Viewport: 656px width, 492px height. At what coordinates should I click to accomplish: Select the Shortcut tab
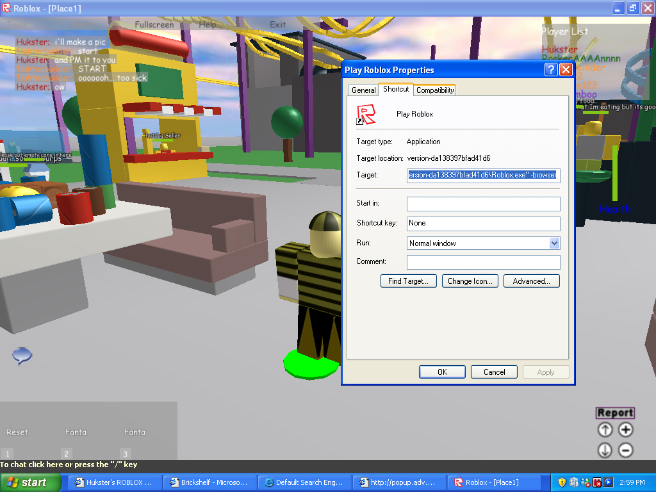click(x=396, y=89)
